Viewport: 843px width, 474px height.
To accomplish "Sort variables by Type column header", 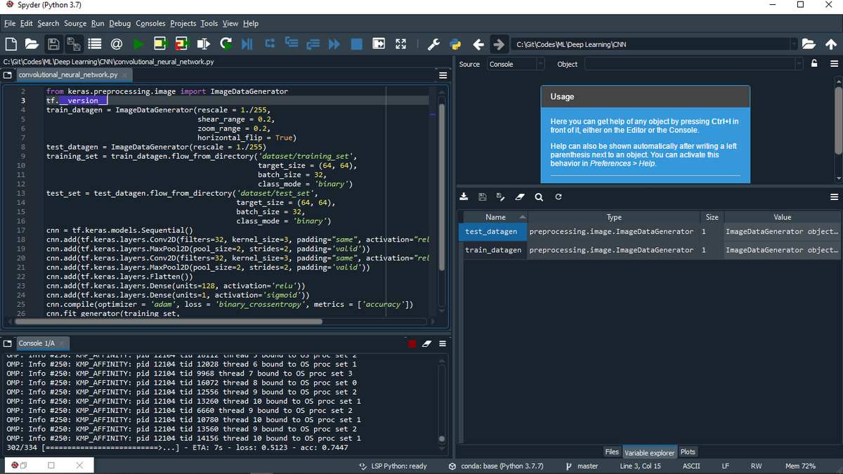I will point(614,217).
